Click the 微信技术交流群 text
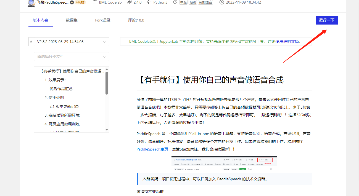 pyautogui.click(x=150, y=191)
